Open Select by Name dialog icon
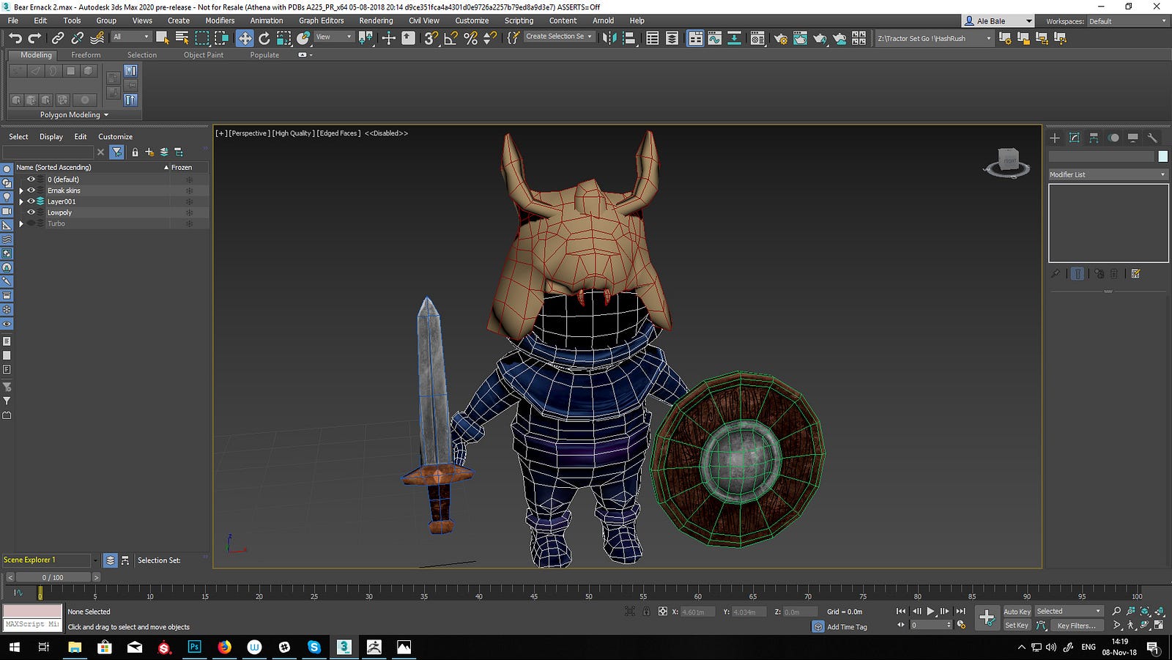The image size is (1172, 660). click(x=182, y=38)
